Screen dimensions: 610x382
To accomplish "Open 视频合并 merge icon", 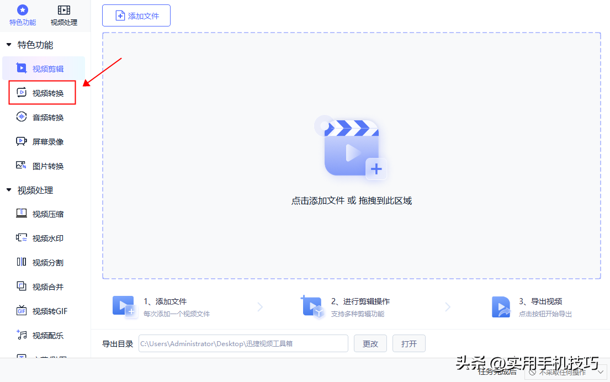I will (x=22, y=286).
